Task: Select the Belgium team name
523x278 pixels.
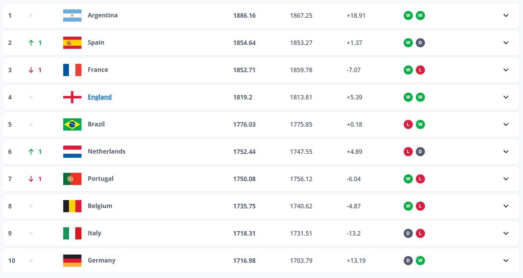Action: pyautogui.click(x=100, y=206)
